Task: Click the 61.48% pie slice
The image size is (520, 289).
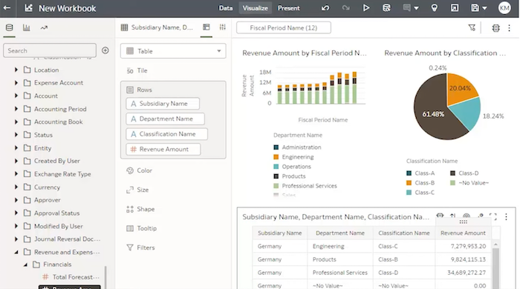Action: pos(433,114)
